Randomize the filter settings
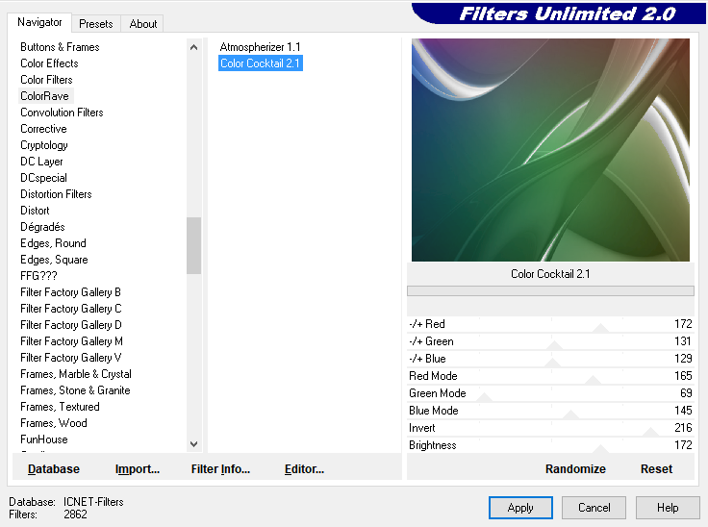Image resolution: width=708 pixels, height=527 pixels. [575, 469]
